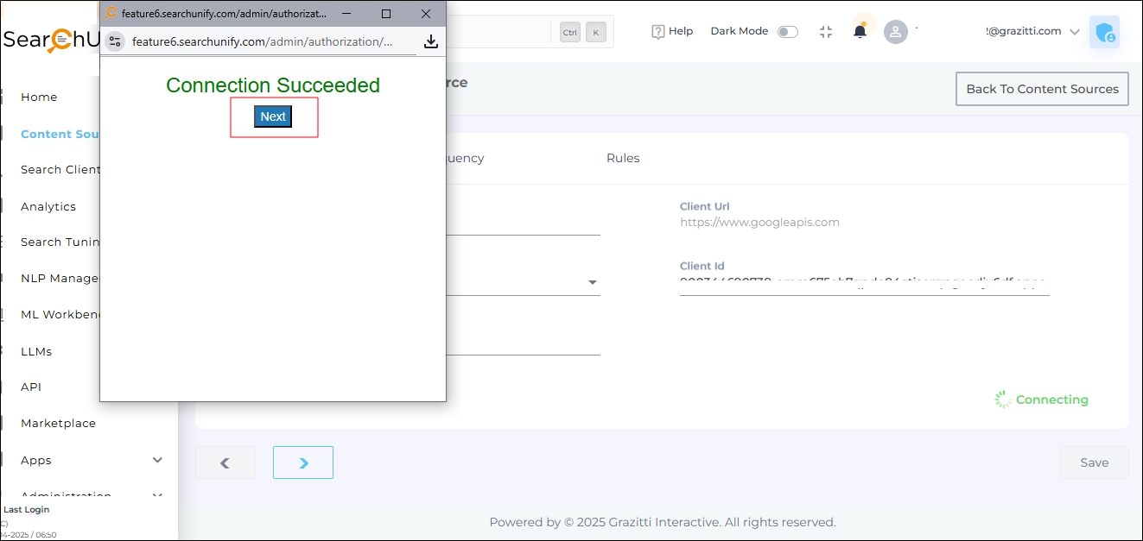1143x541 pixels.
Task: Click the blue shield account icon
Action: (x=1103, y=33)
